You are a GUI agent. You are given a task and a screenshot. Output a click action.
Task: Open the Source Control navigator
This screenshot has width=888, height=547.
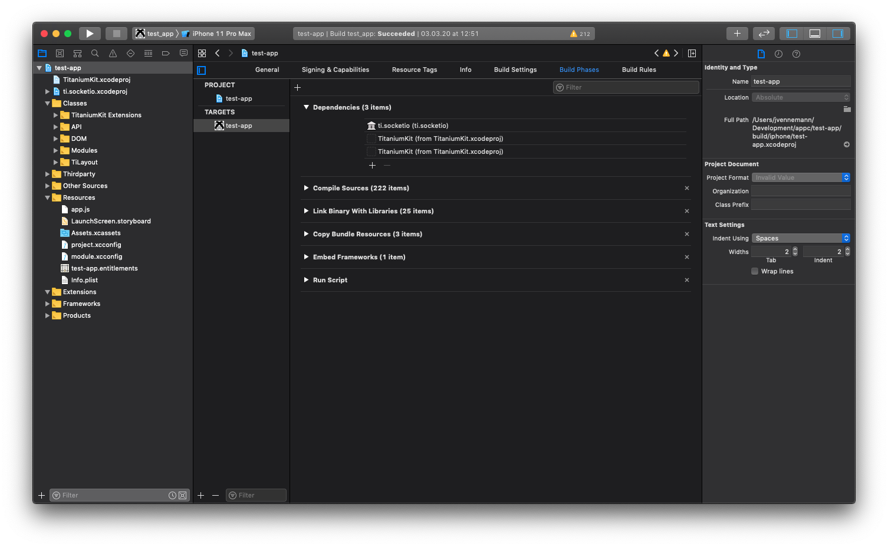tap(60, 53)
